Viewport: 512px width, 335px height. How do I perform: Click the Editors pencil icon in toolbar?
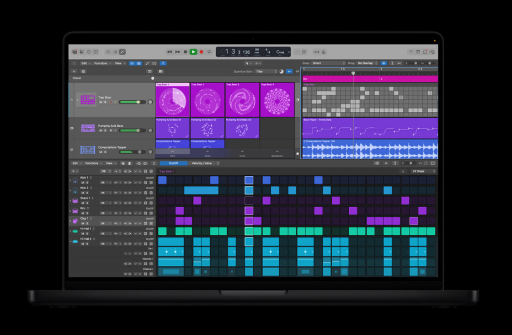click(123, 52)
